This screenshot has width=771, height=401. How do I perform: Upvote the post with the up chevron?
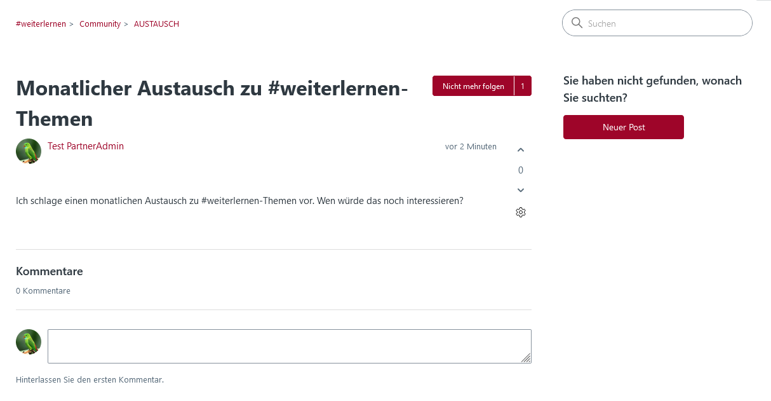[x=521, y=150]
